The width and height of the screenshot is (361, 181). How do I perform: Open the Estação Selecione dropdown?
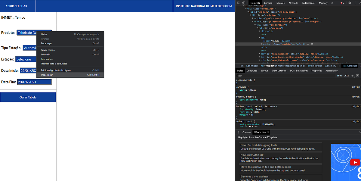point(26,59)
